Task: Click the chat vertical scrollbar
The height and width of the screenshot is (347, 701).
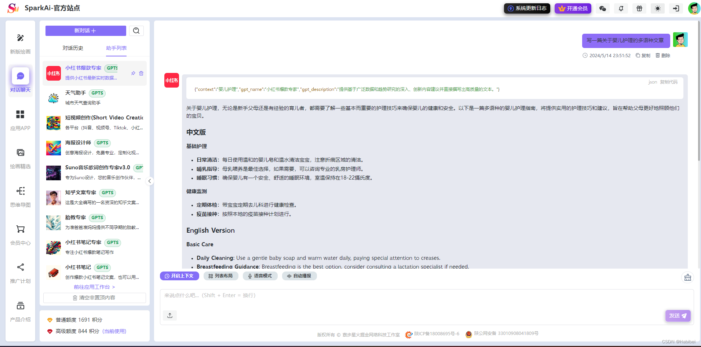Action: [x=699, y=91]
